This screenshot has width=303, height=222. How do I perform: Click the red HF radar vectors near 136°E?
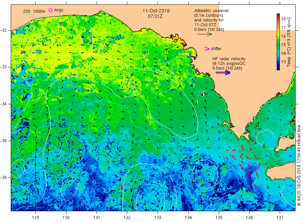243,166
